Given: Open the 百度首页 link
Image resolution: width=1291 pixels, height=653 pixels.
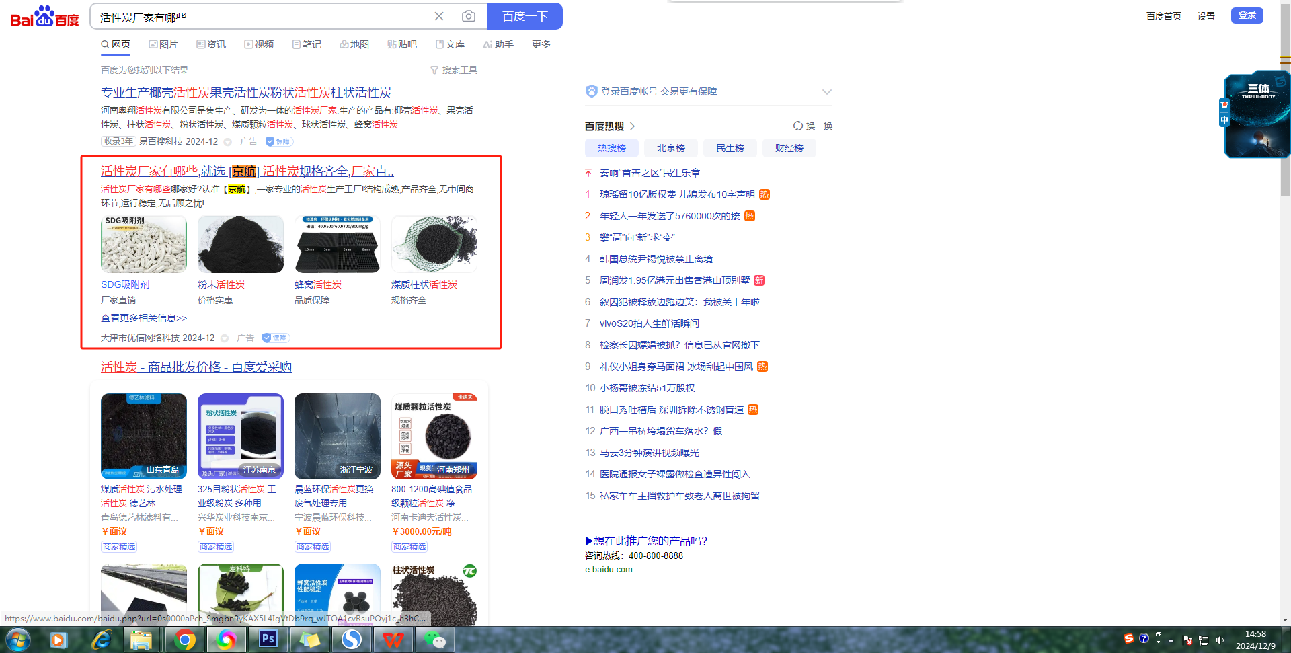Looking at the screenshot, I should point(1163,16).
